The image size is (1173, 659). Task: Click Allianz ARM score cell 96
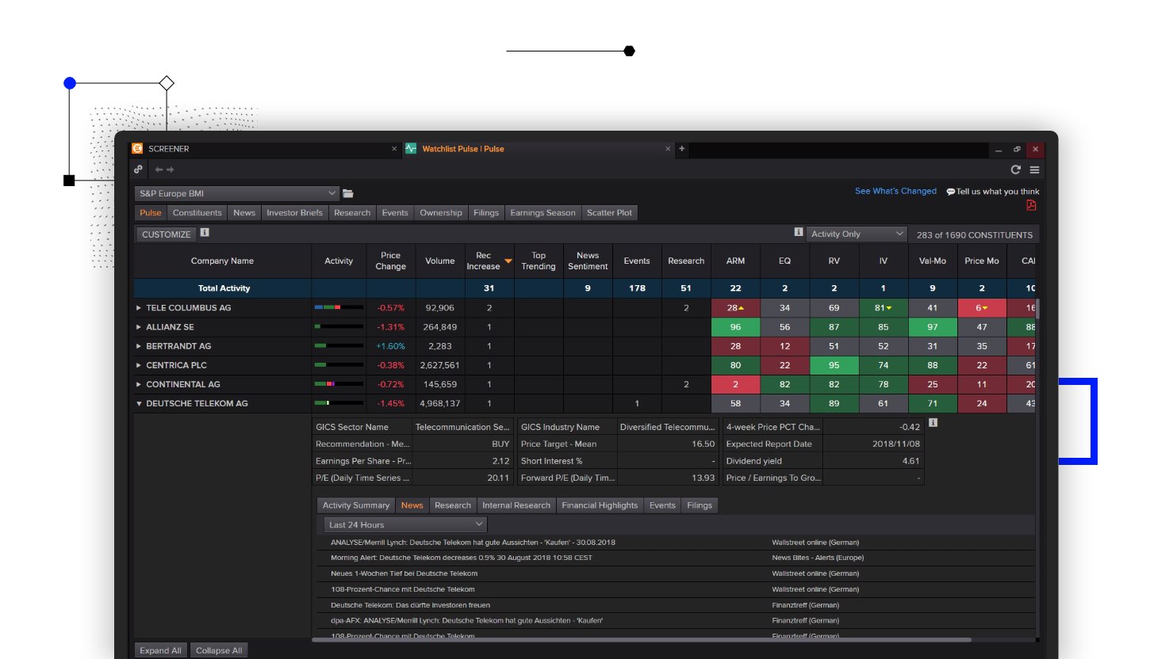735,326
